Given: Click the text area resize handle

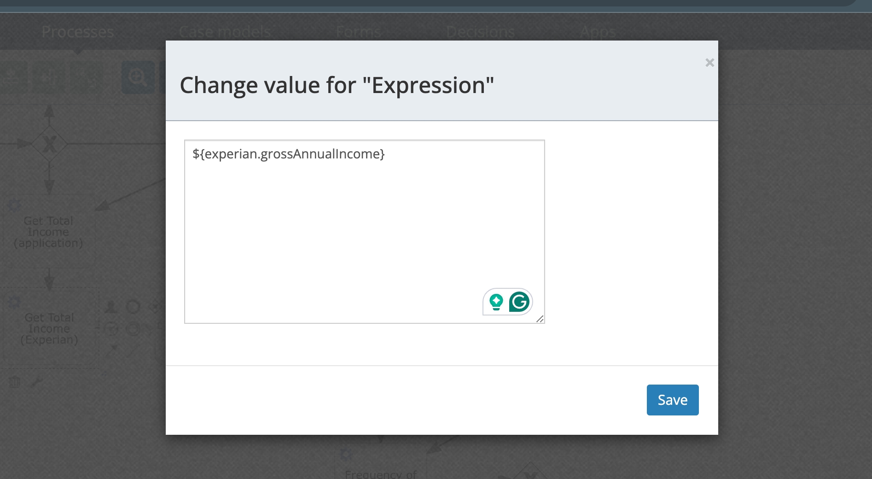Looking at the screenshot, I should point(540,319).
